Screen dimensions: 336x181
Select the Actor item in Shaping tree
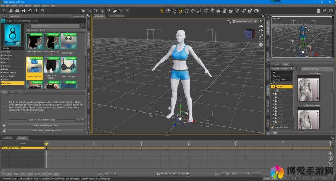[x=282, y=87]
